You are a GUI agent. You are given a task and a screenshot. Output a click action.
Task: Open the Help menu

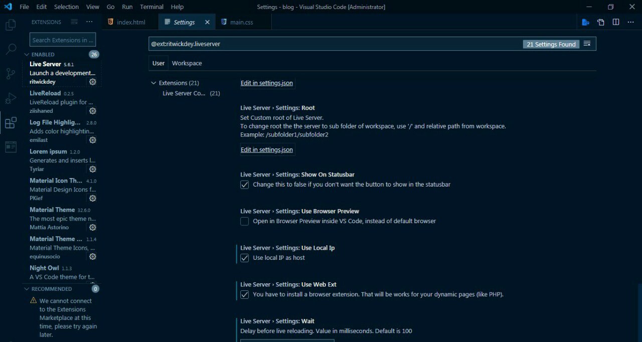177,7
